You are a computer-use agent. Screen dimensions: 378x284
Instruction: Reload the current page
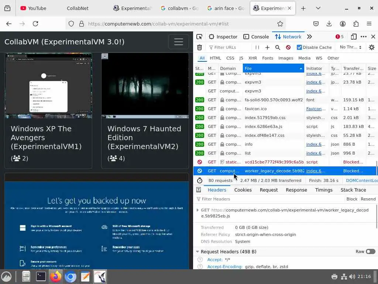[35, 24]
